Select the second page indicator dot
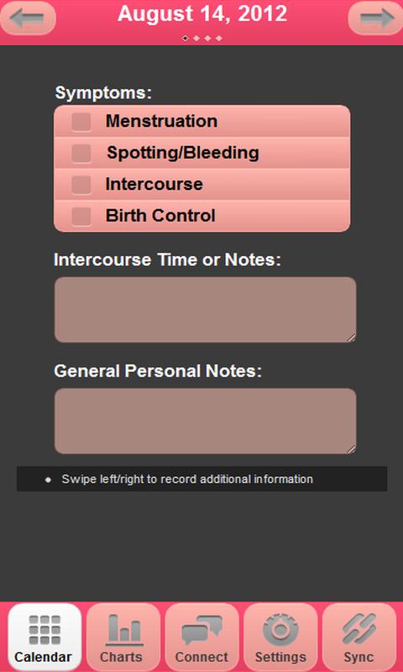Viewport: 403px width, 672px height. 196,38
